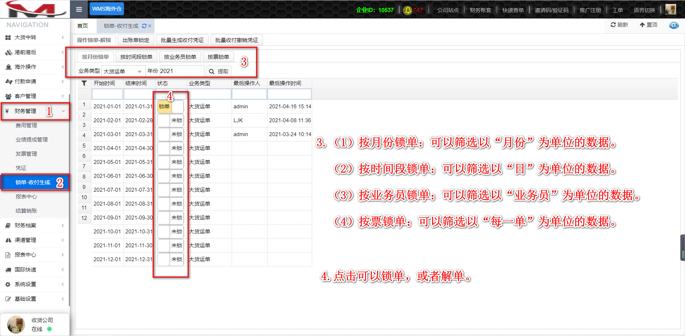This screenshot has width=685, height=336.
Task: Toggle lock switch for 2021-06-01 row
Action: [171, 176]
